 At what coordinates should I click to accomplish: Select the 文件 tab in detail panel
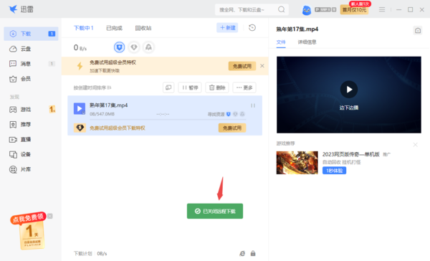pos(281,42)
